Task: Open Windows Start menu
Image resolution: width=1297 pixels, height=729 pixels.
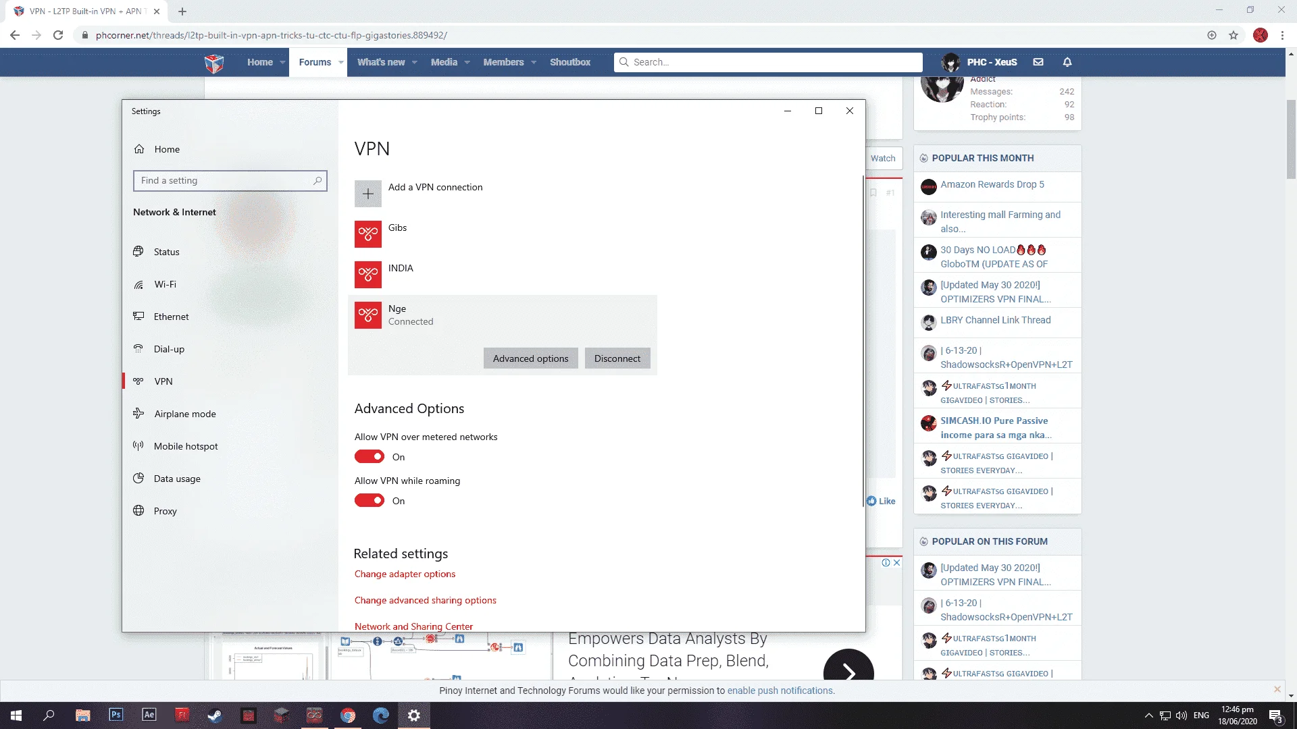Action: click(x=16, y=715)
